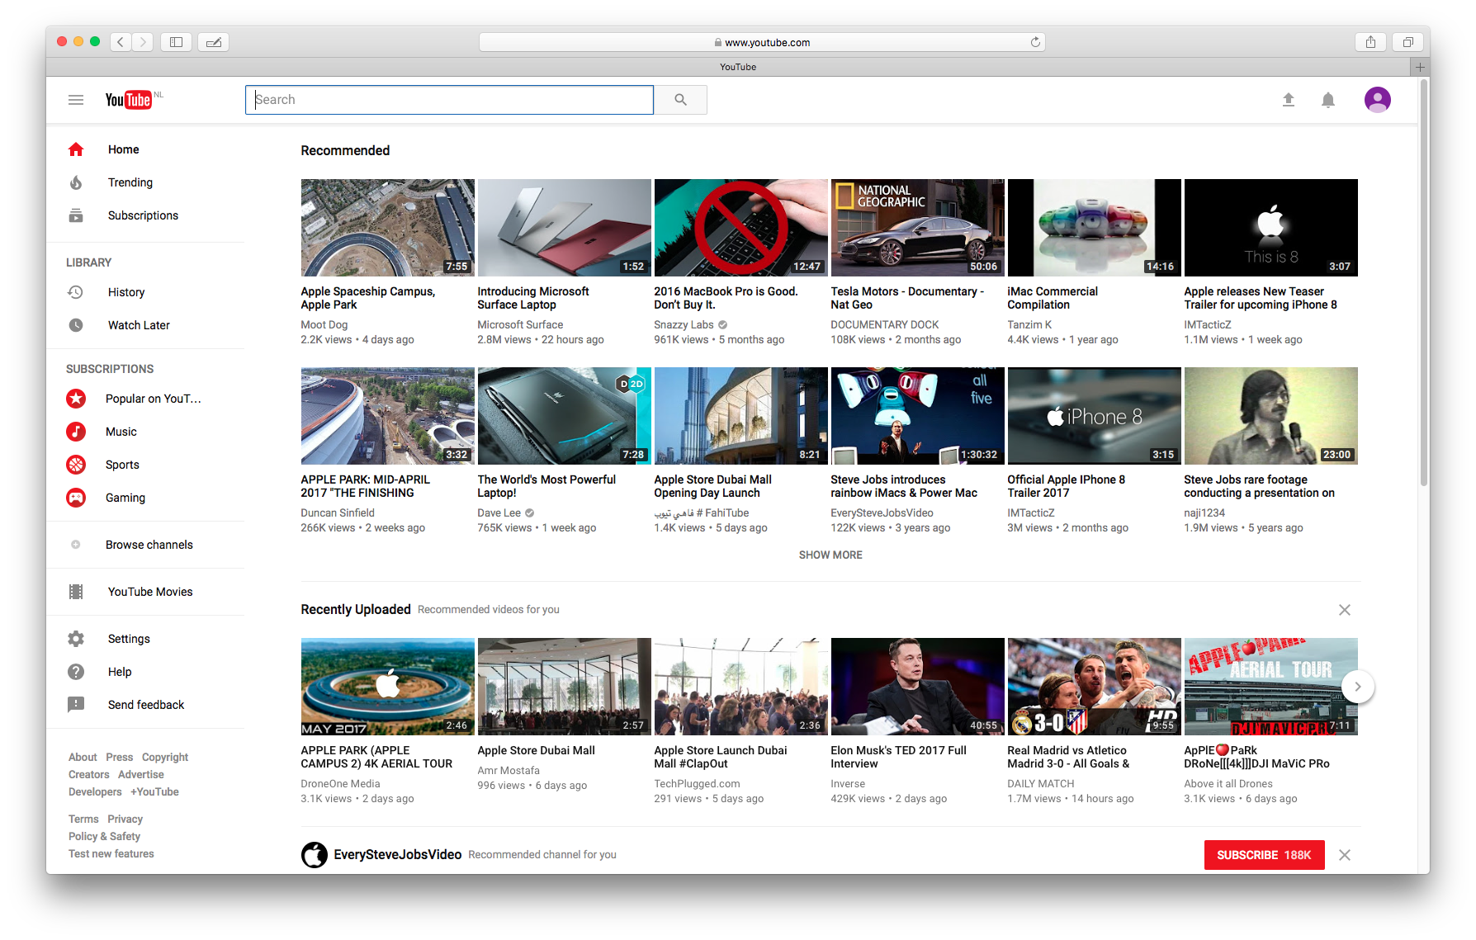Screen dimensions: 1476x940
Task: Click the History clock icon
Action: click(76, 292)
